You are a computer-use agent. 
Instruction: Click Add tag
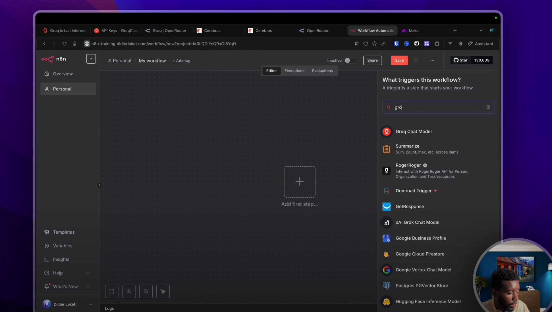coord(181,61)
